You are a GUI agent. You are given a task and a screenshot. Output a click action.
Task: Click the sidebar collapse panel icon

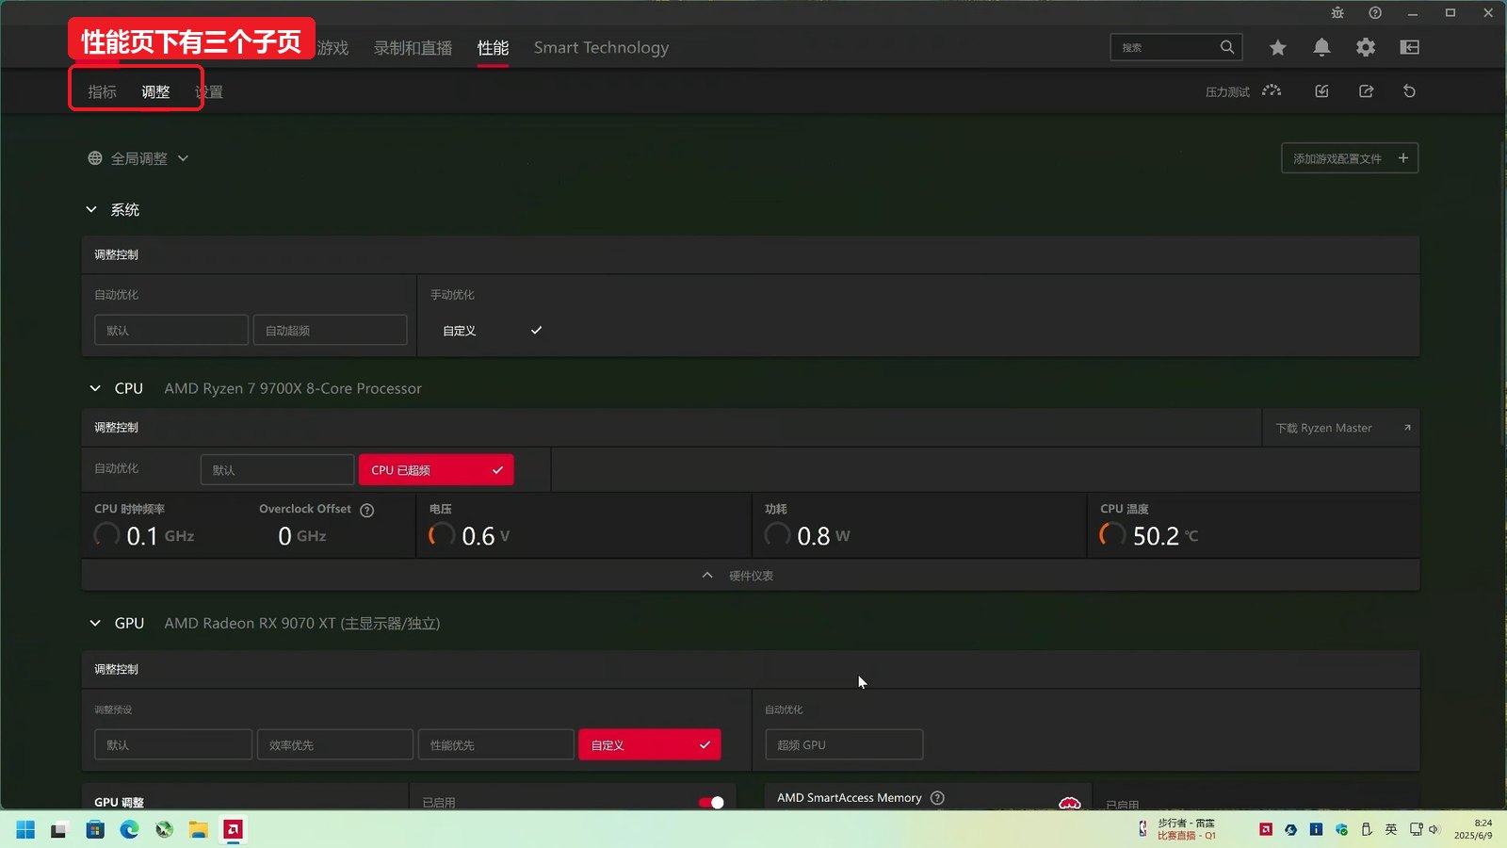click(x=1410, y=47)
